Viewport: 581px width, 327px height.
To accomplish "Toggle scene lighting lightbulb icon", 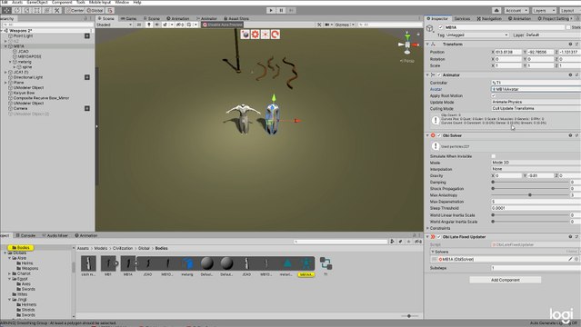I will (x=149, y=25).
